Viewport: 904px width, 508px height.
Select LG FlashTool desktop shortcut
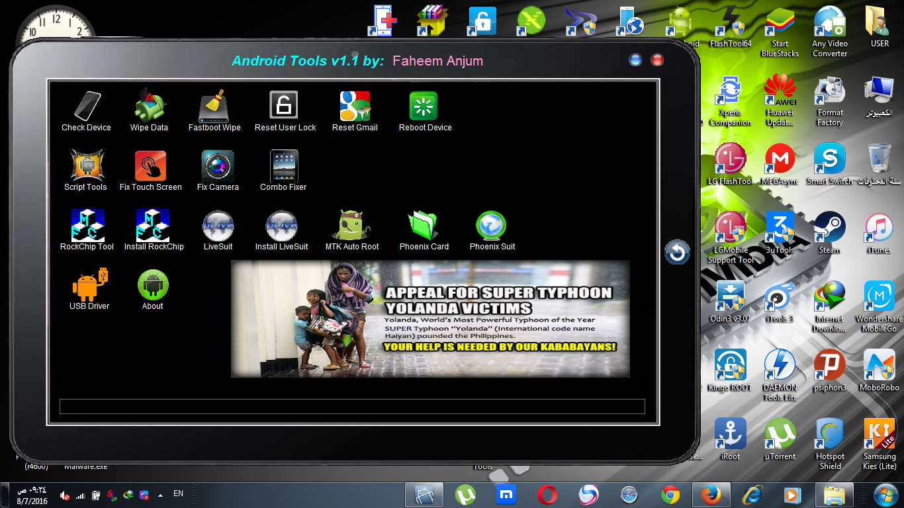tap(731, 165)
